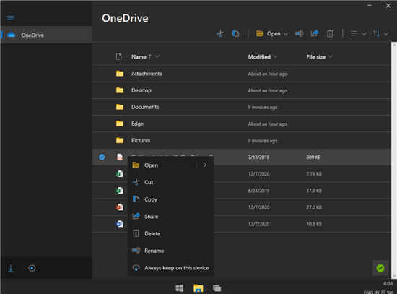Viewport: 397px width, 294px height.
Task: Click the 389 KB file size
Action: coord(313,157)
